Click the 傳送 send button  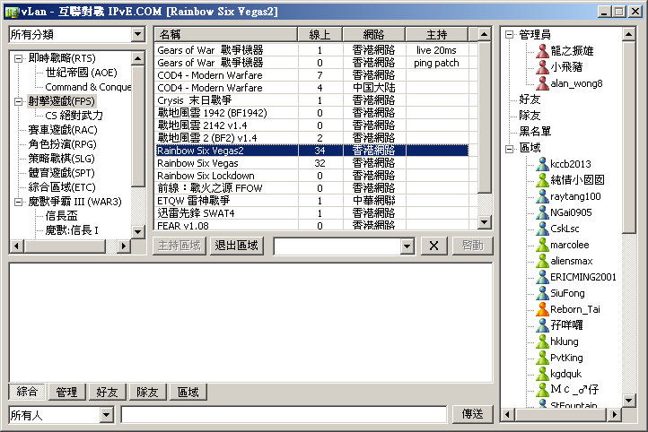point(472,414)
